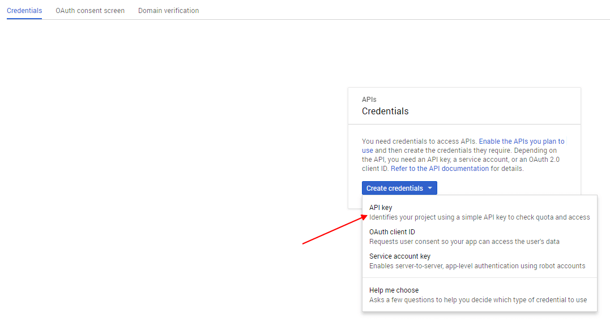The width and height of the screenshot is (610, 326).
Task: Click the red arrow annotation pointing at API key
Action: (335, 230)
